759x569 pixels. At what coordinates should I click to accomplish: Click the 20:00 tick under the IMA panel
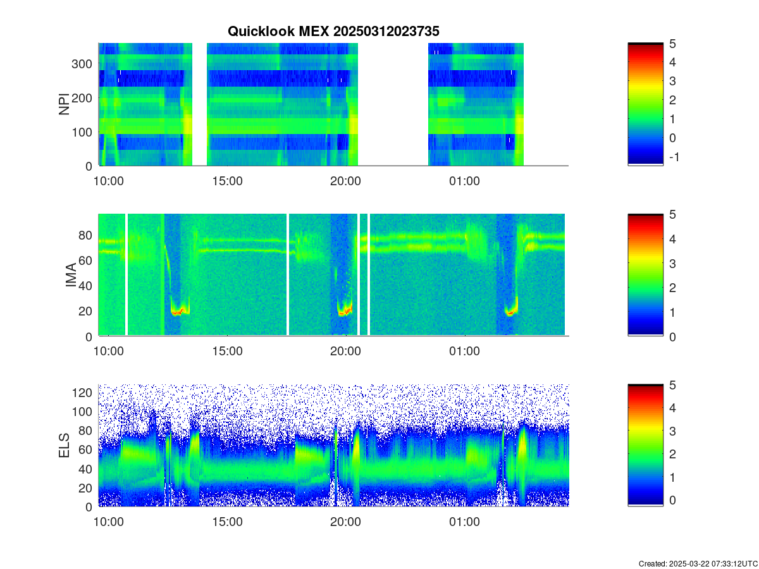(345, 352)
